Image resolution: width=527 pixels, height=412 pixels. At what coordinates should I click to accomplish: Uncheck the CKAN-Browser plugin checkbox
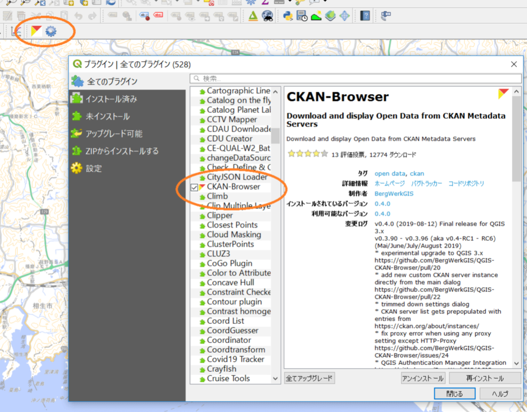194,187
